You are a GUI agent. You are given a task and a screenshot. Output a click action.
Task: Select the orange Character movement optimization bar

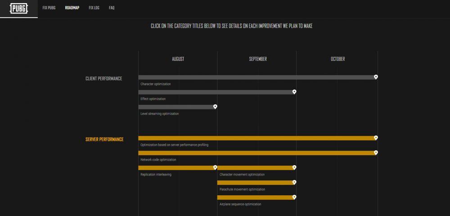click(x=256, y=168)
